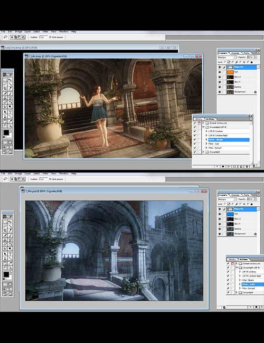Open File menu in upper Photoshop window
The height and width of the screenshot is (343, 264).
(3, 32)
